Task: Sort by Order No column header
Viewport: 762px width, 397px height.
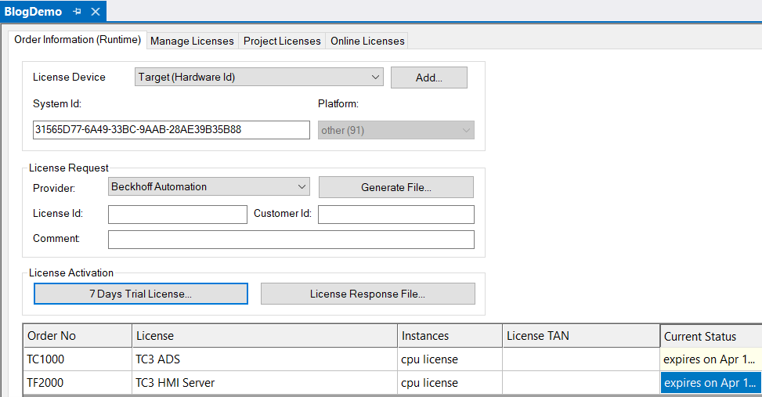Action: pyautogui.click(x=78, y=336)
